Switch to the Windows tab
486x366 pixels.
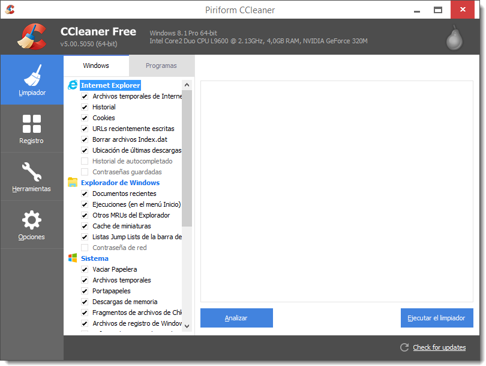pyautogui.click(x=96, y=66)
